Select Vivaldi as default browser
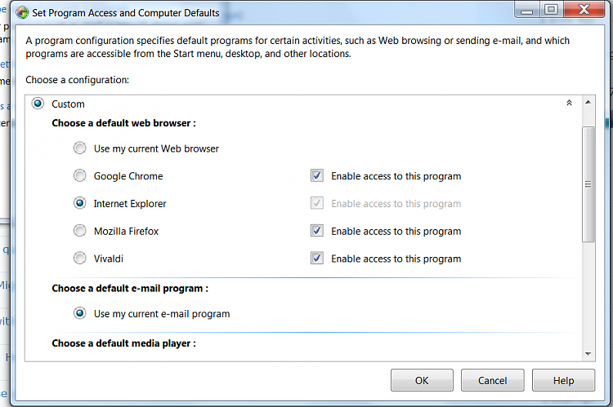Screen dimensions: 613x407 [80, 259]
